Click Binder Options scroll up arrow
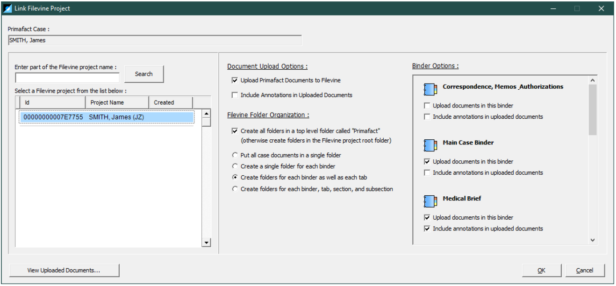Viewport: 616px width, 286px height. (x=593, y=80)
